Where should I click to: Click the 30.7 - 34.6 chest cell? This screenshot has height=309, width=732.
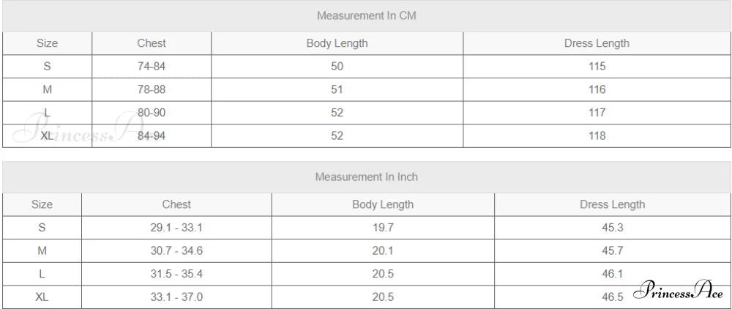(176, 250)
